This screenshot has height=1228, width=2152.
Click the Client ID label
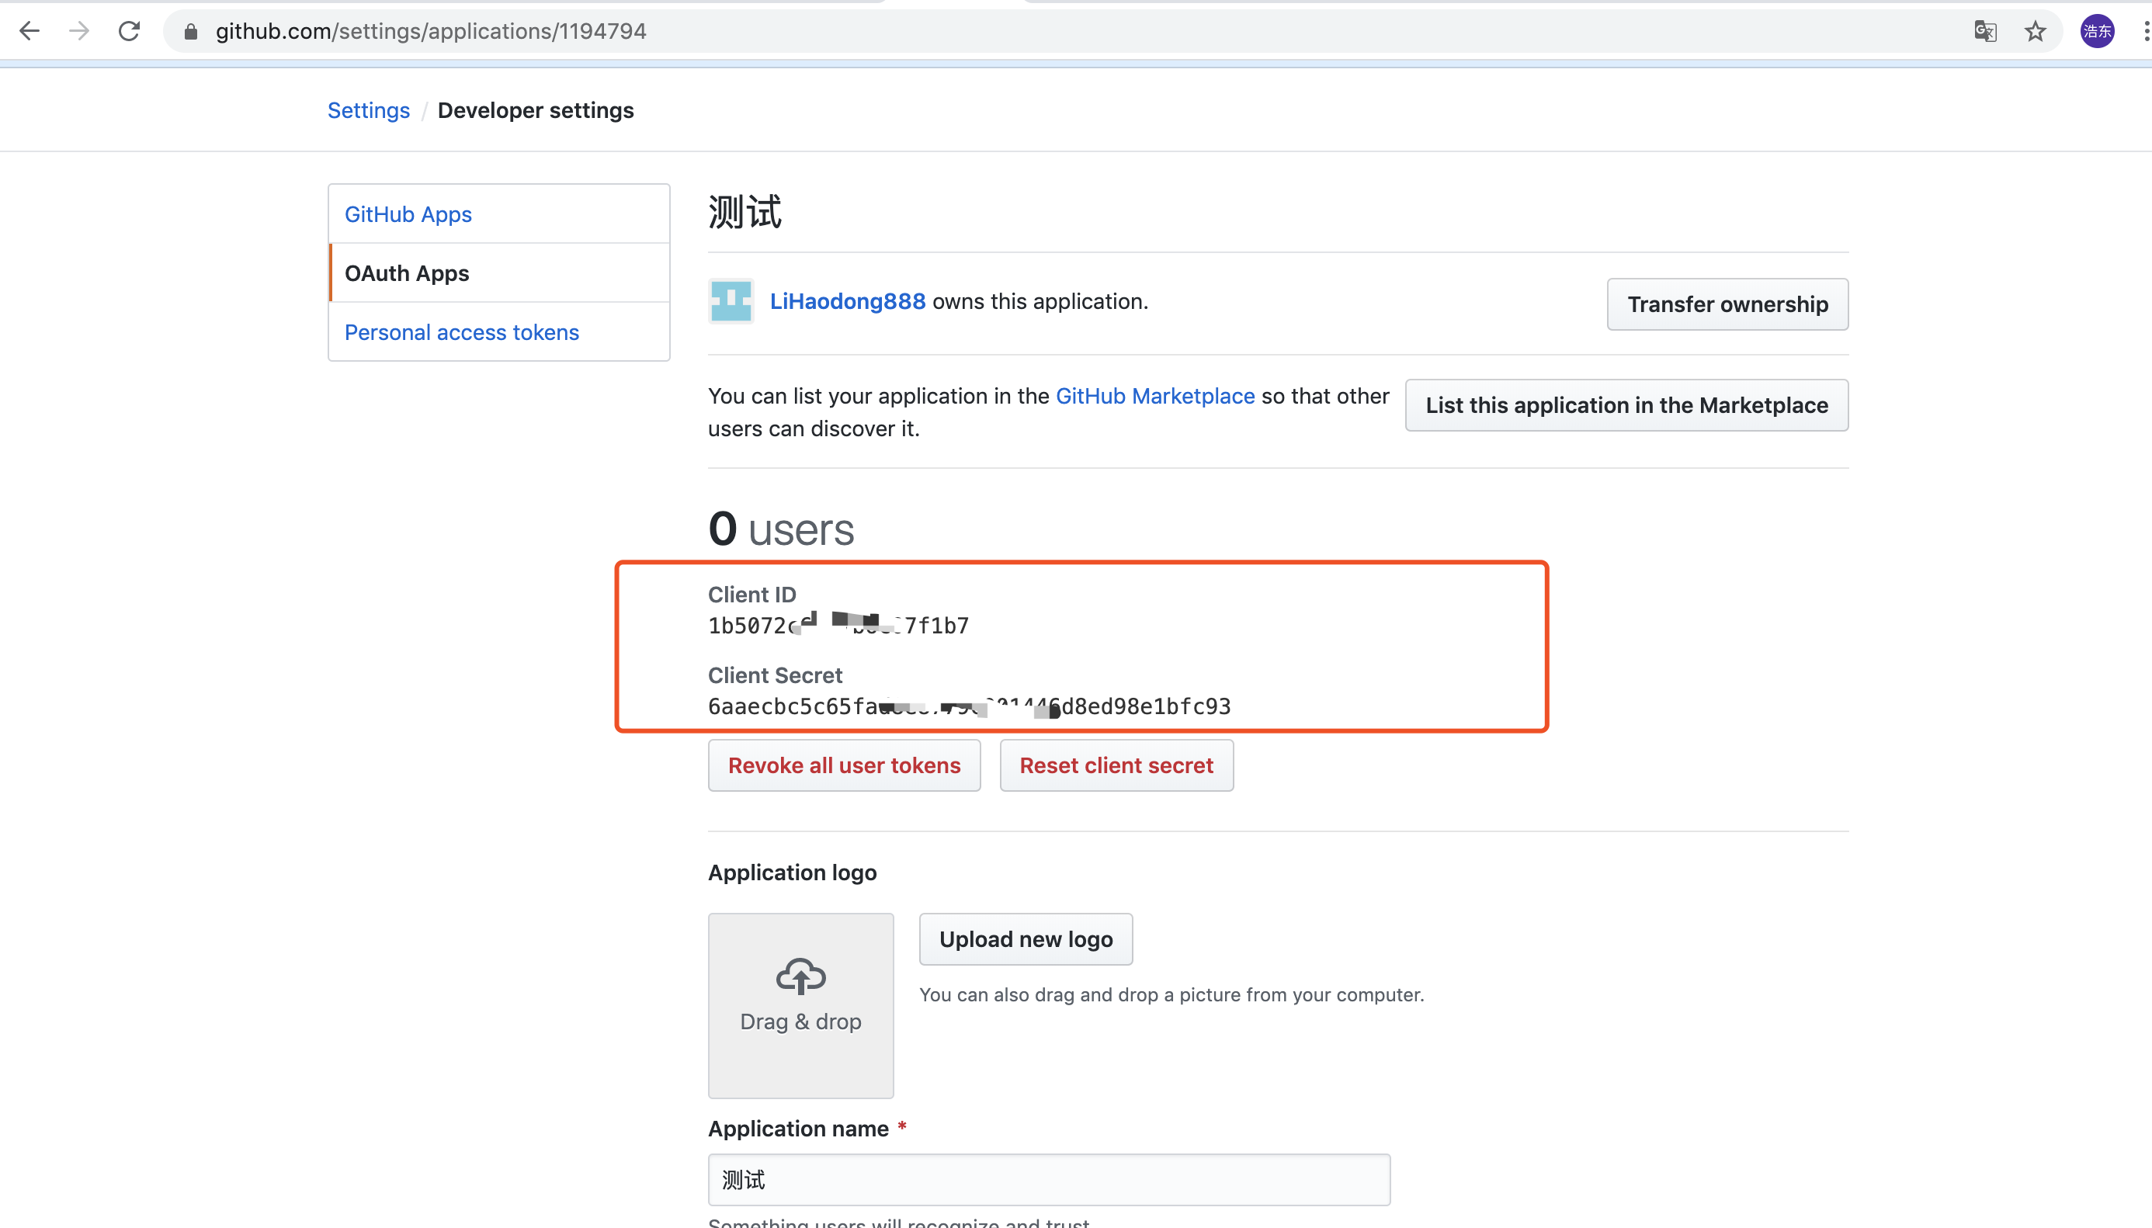[751, 595]
